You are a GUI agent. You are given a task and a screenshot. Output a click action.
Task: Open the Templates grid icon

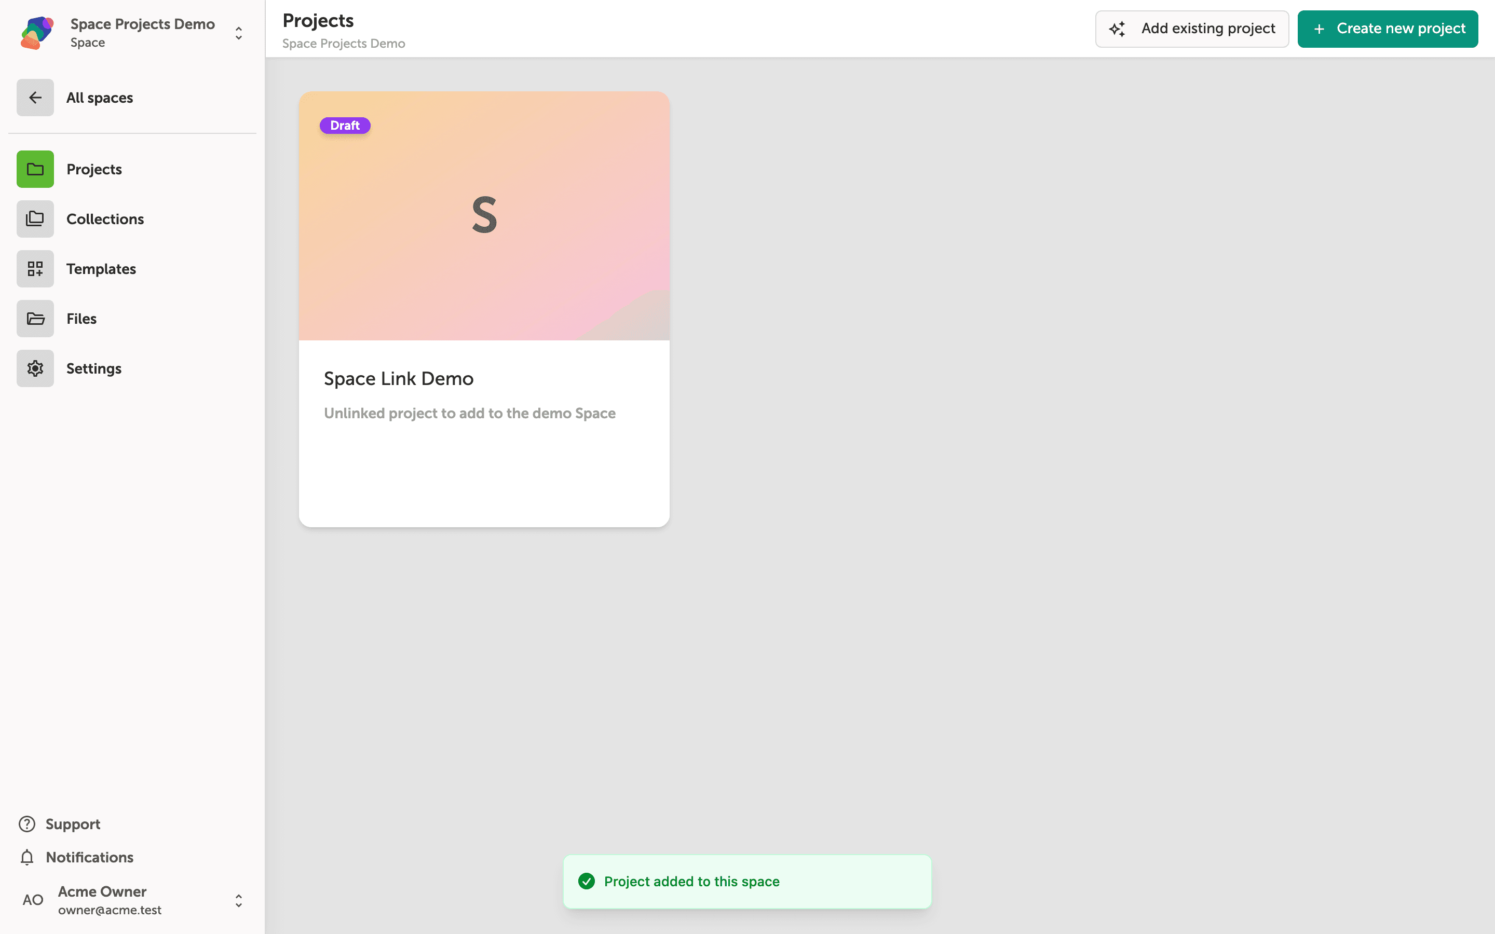(35, 269)
